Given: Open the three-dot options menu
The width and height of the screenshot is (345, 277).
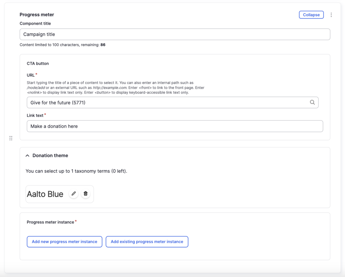Looking at the screenshot, I should tap(331, 15).
